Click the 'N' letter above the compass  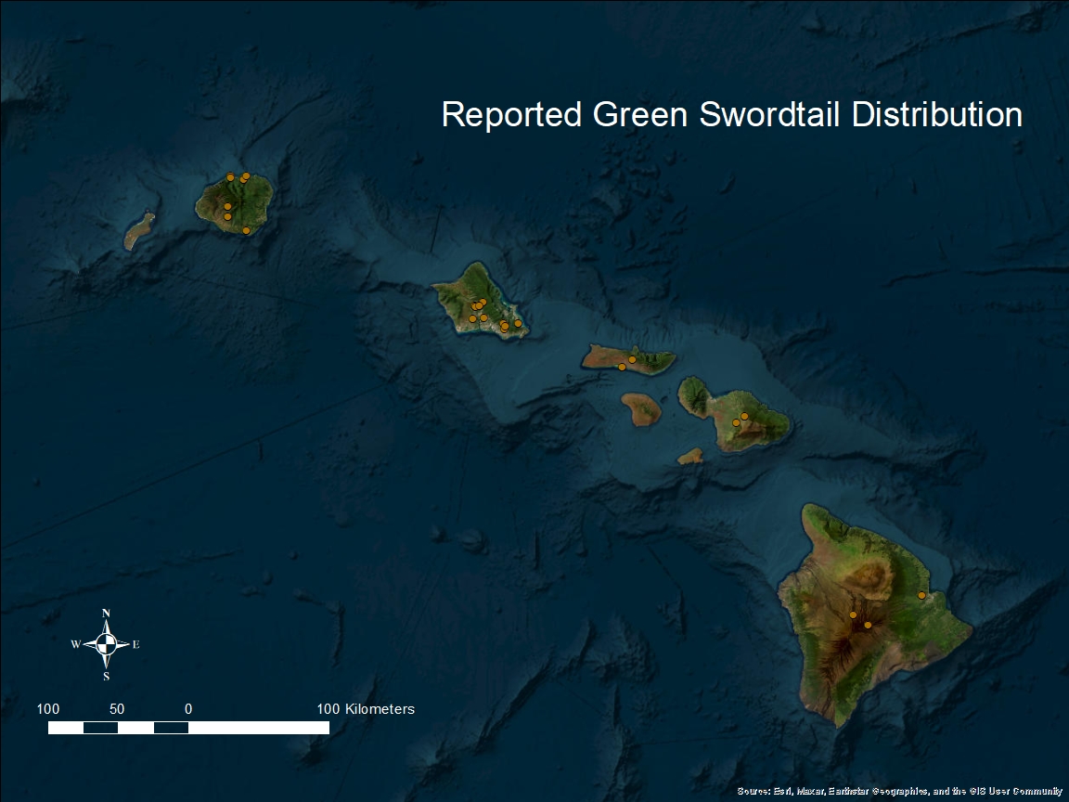(106, 613)
